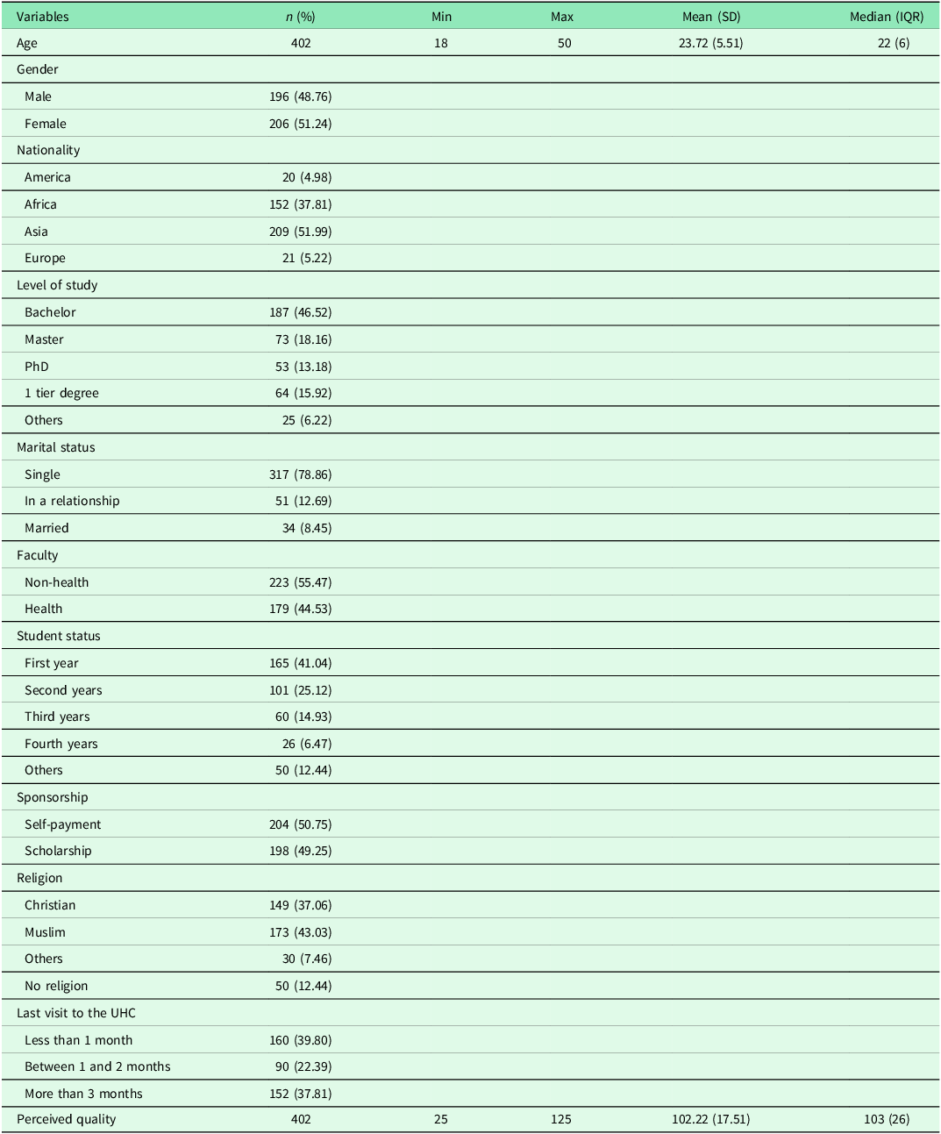Select the Self-payment row label

62,824
